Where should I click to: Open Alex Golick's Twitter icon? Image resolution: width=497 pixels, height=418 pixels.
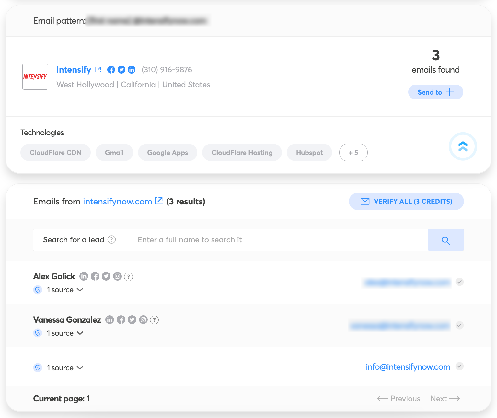[106, 276]
